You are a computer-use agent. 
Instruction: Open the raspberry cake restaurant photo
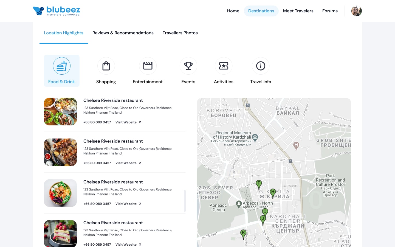point(60,234)
